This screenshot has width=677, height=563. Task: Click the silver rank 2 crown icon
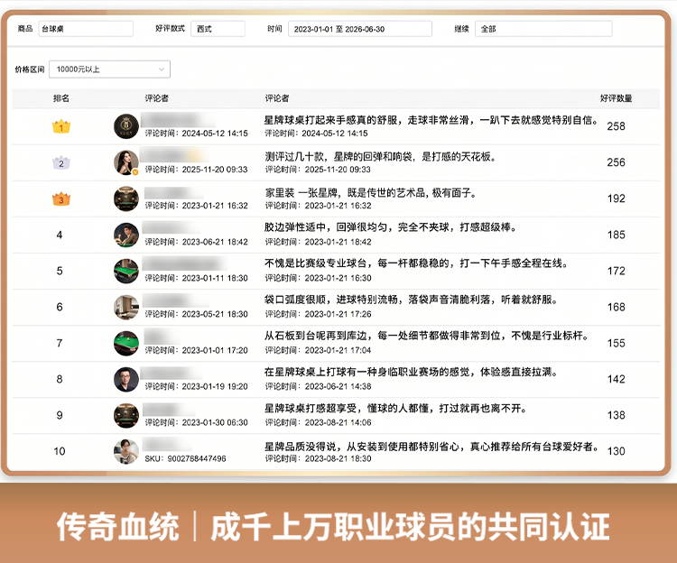tap(61, 162)
